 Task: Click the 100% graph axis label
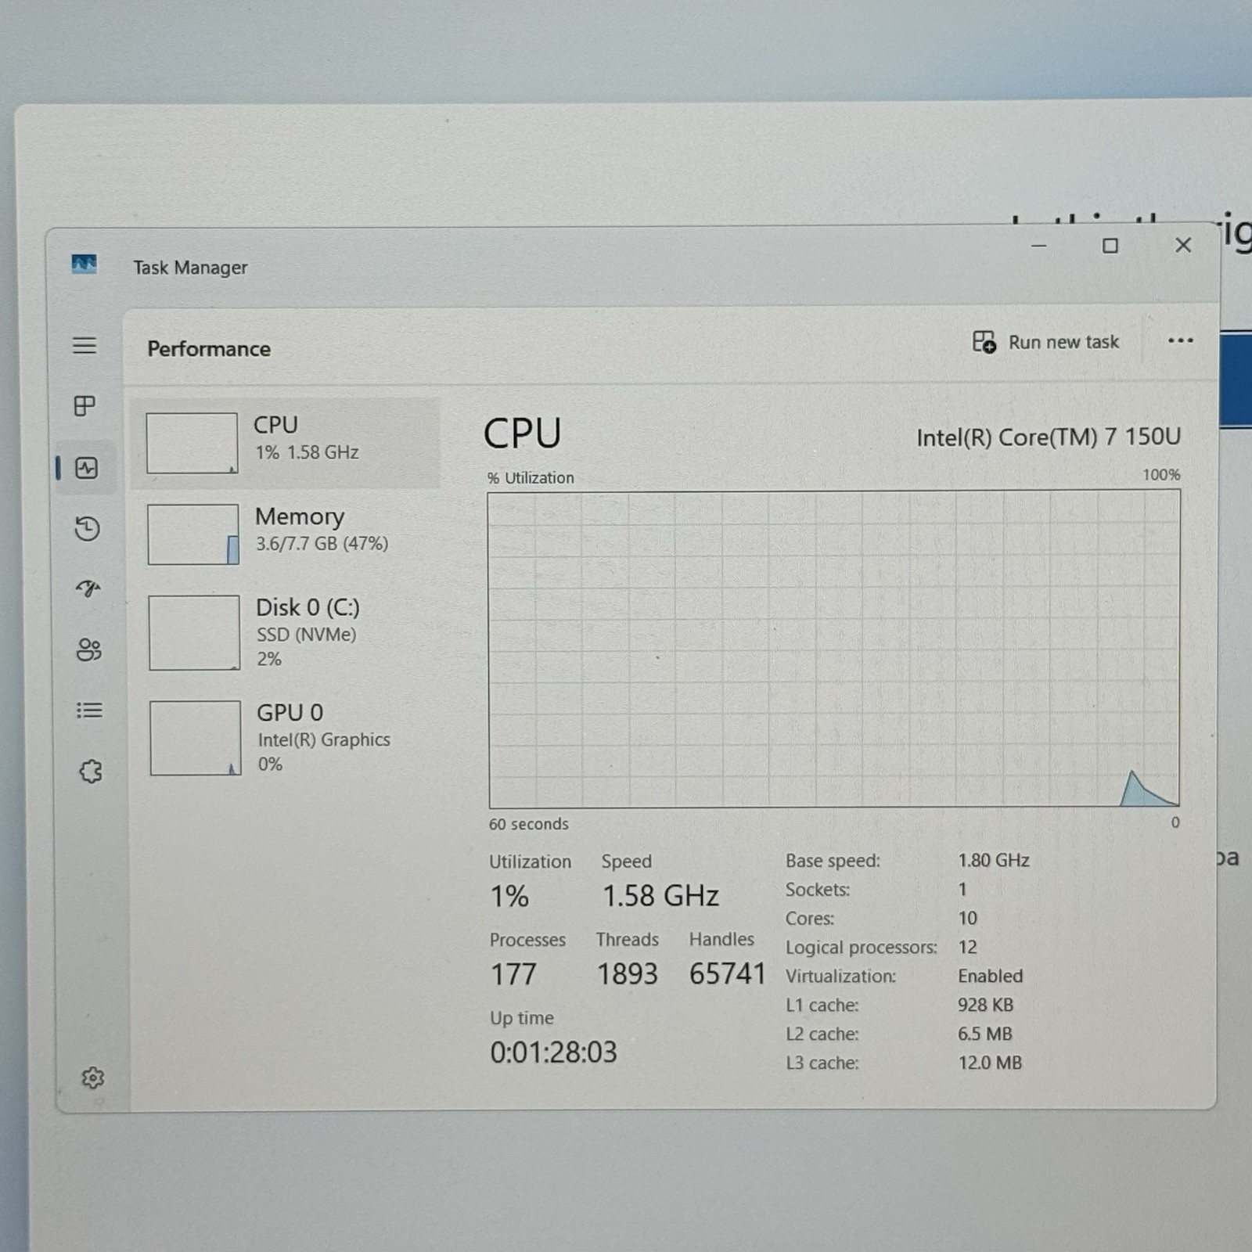[1161, 474]
